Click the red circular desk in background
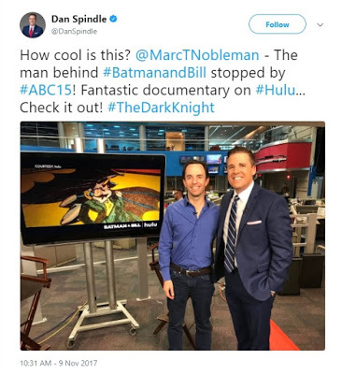The height and width of the screenshot is (374, 342). coord(283,155)
